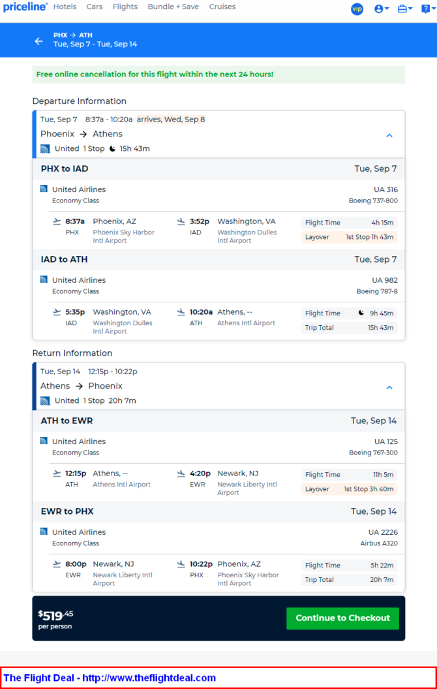This screenshot has width=437, height=689.
Task: Click Continue to Checkout button
Action: [x=342, y=618]
